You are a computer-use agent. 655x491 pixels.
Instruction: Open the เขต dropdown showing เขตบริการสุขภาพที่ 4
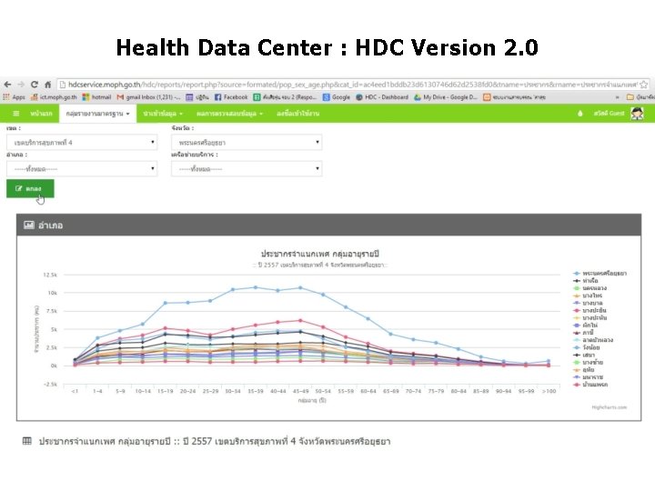tap(82, 143)
